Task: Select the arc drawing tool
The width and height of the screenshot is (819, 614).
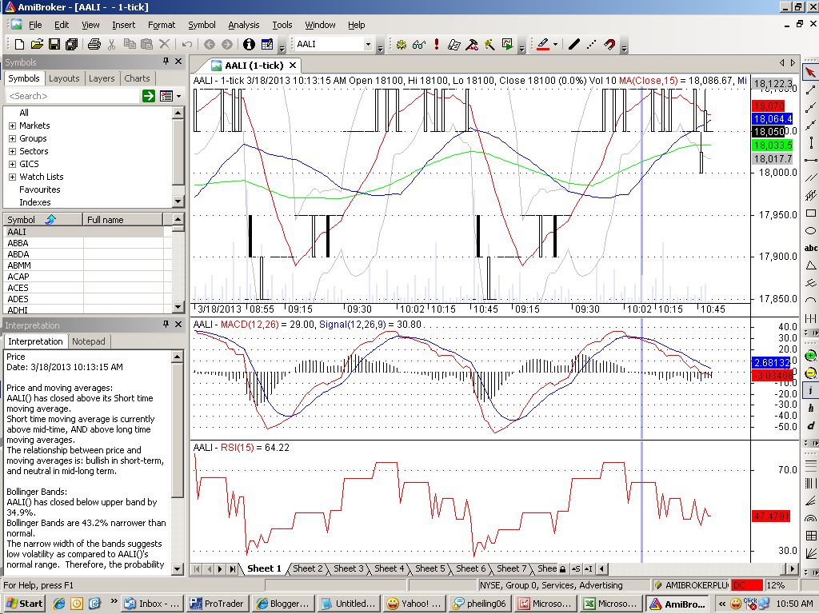Action: (x=810, y=301)
